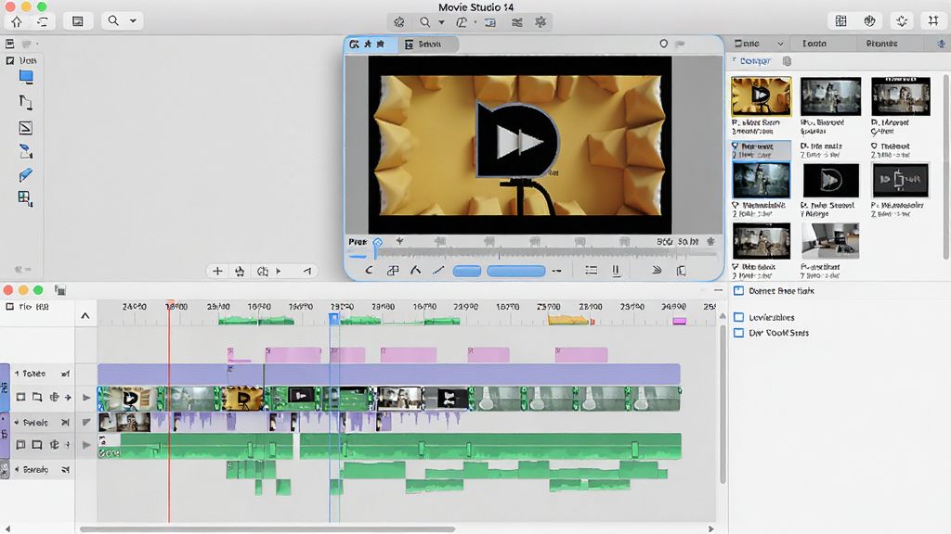951x534 pixels.
Task: Click the copy pages icon at preview bottom right
Action: (681, 271)
